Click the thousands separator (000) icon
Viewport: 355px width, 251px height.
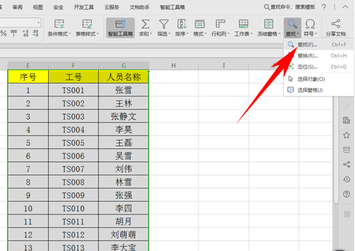[x=13, y=33]
